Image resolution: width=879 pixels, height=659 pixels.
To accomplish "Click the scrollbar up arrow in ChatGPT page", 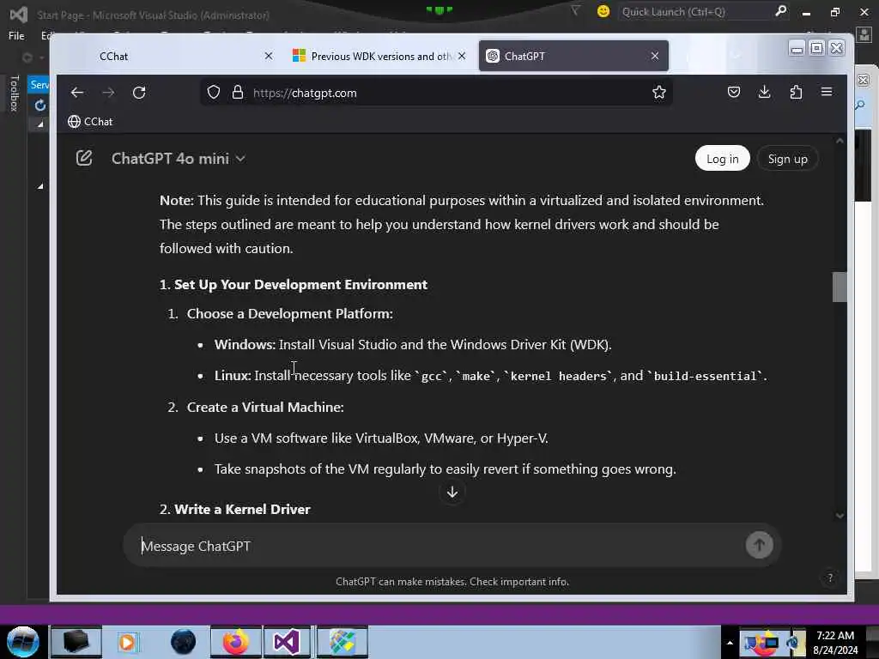I will (840, 142).
